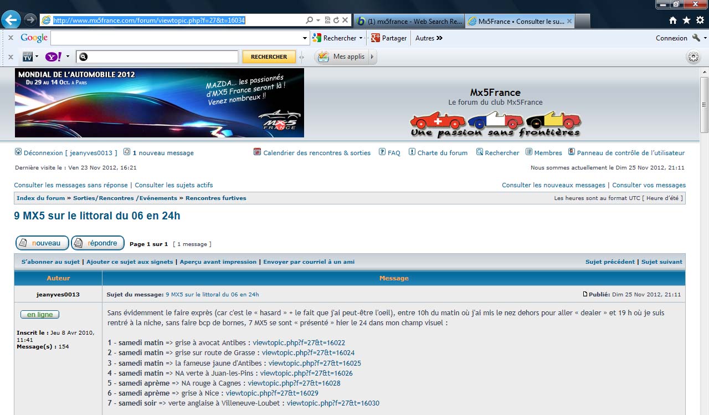Refresh the page using the reload icon
This screenshot has height=415, width=709.
point(336,20)
